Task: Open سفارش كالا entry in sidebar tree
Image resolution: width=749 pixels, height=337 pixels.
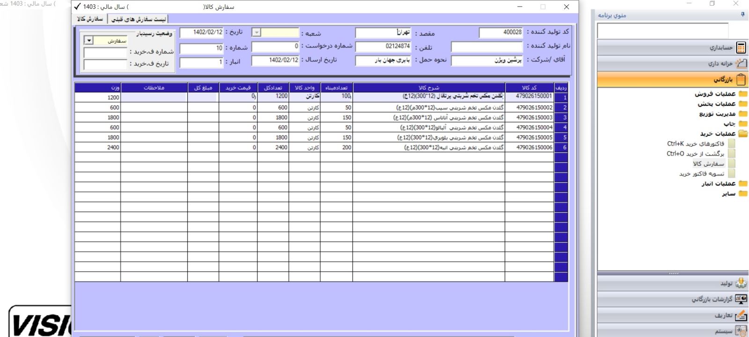Action: coord(709,164)
